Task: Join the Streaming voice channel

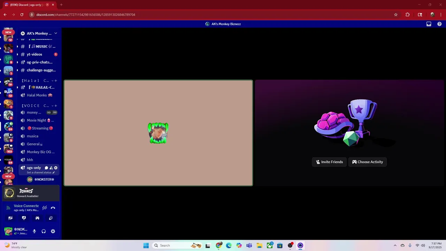Action: coord(39,128)
